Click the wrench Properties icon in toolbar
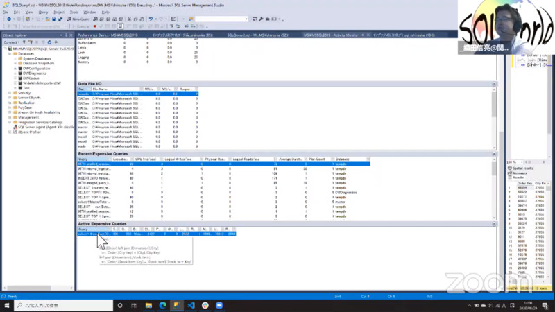The width and height of the screenshot is (555, 312). click(x=262, y=19)
